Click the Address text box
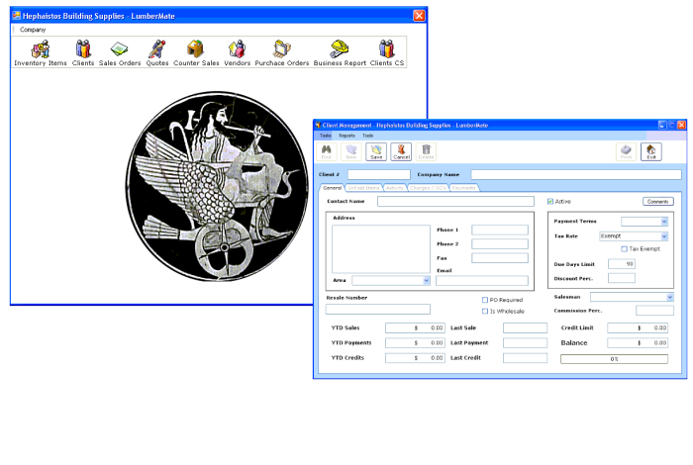Screen dimensions: 693x465 tap(381, 249)
